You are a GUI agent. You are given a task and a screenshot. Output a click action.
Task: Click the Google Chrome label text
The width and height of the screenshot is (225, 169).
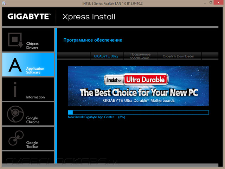click(33, 120)
